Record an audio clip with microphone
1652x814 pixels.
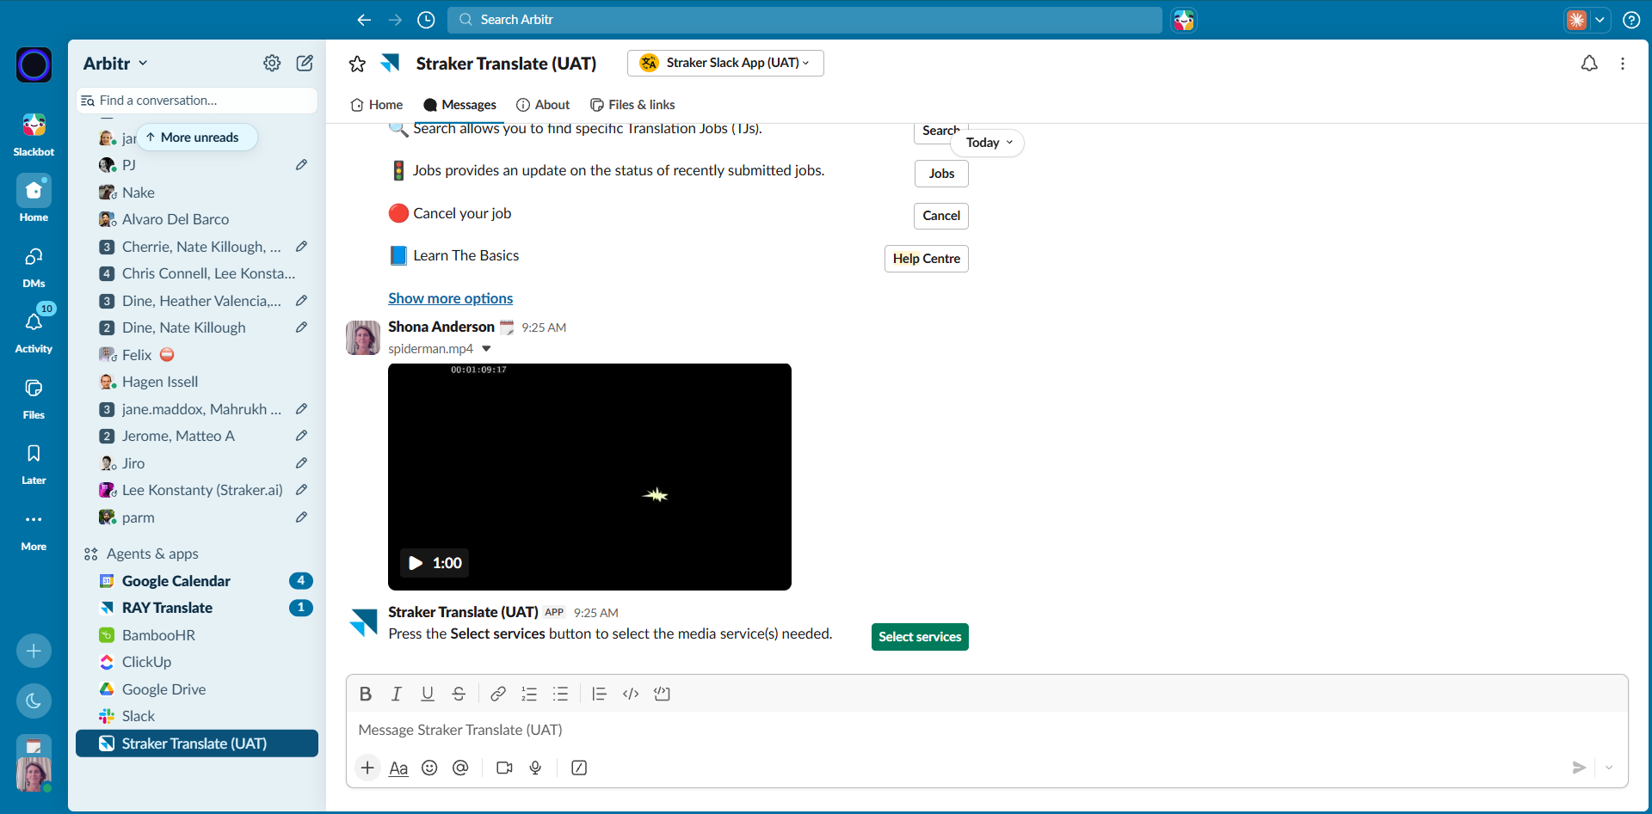535,768
